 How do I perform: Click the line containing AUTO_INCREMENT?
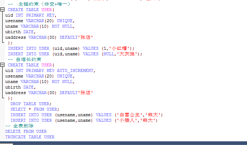50,70
